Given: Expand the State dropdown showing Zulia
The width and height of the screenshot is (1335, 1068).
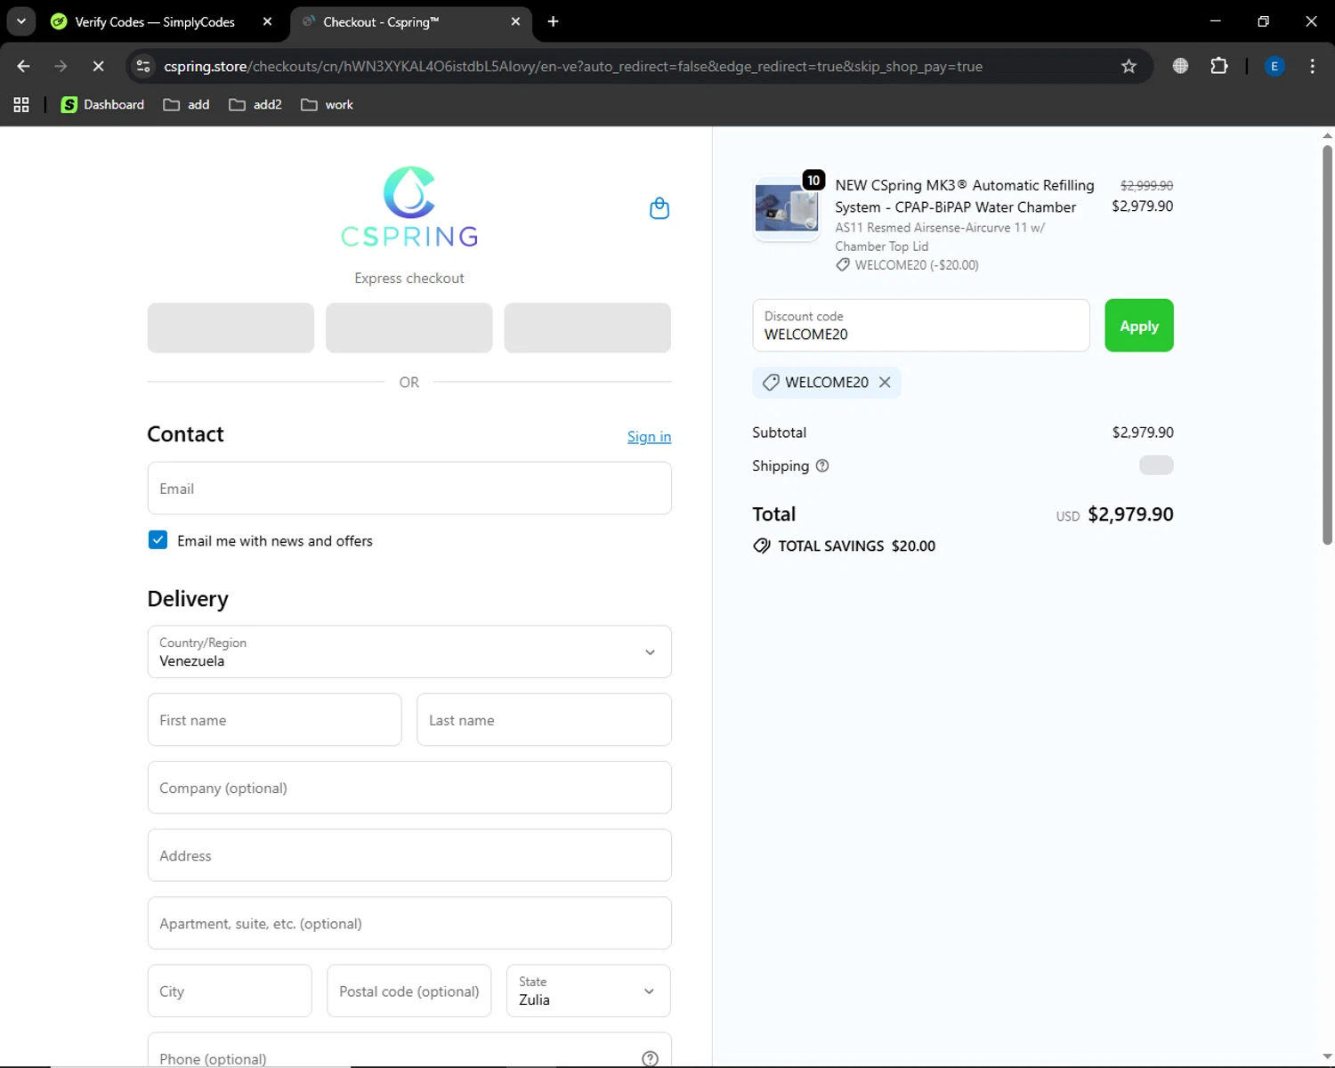Looking at the screenshot, I should [588, 991].
